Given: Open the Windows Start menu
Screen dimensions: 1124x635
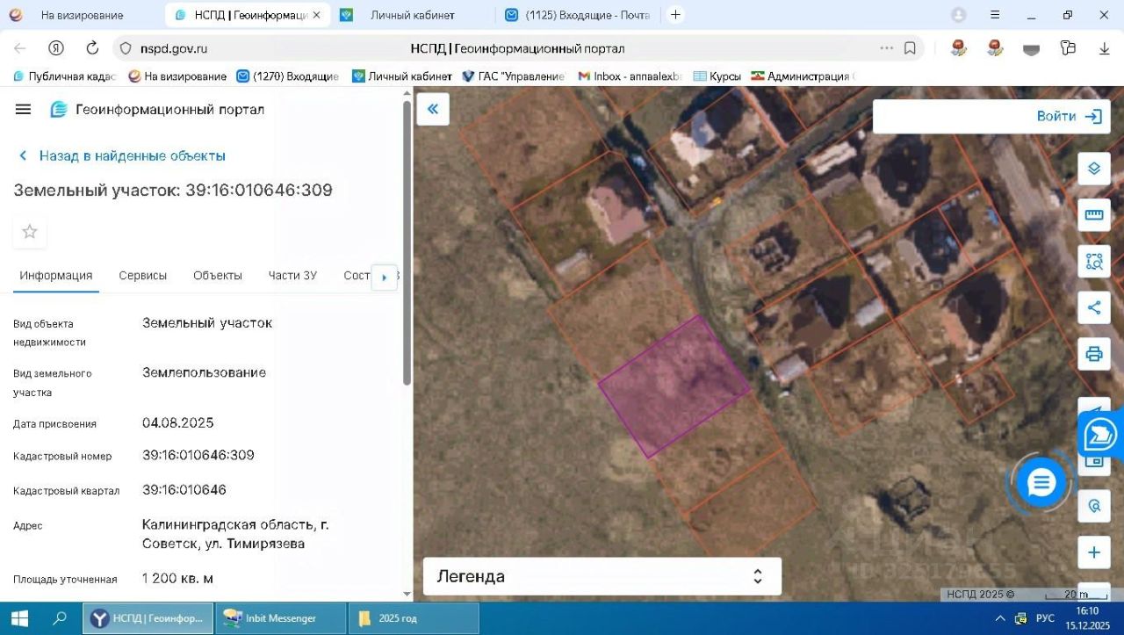Looking at the screenshot, I should pyautogui.click(x=18, y=618).
